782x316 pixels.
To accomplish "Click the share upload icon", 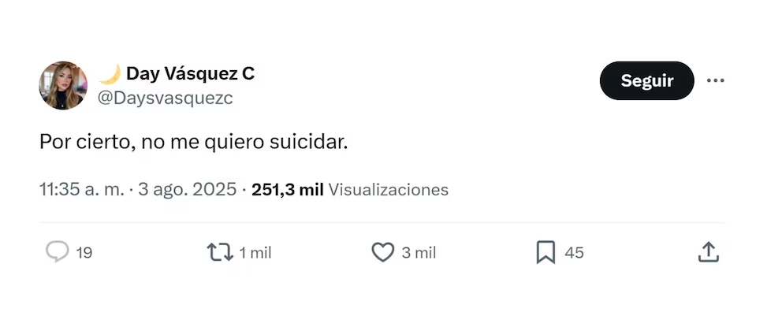I will point(708,252).
